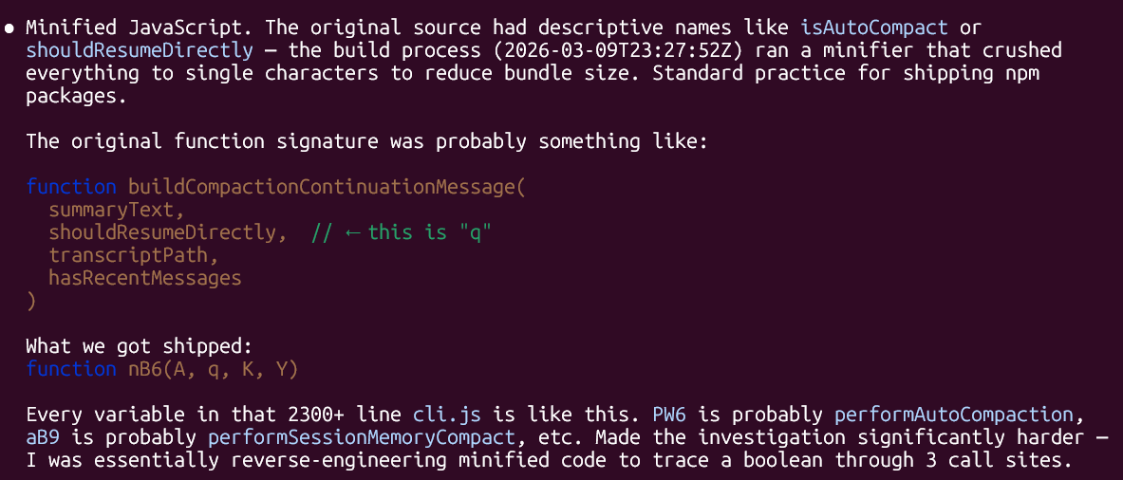Click the hasRecentMessages parameter
1123x480 pixels.
(145, 278)
